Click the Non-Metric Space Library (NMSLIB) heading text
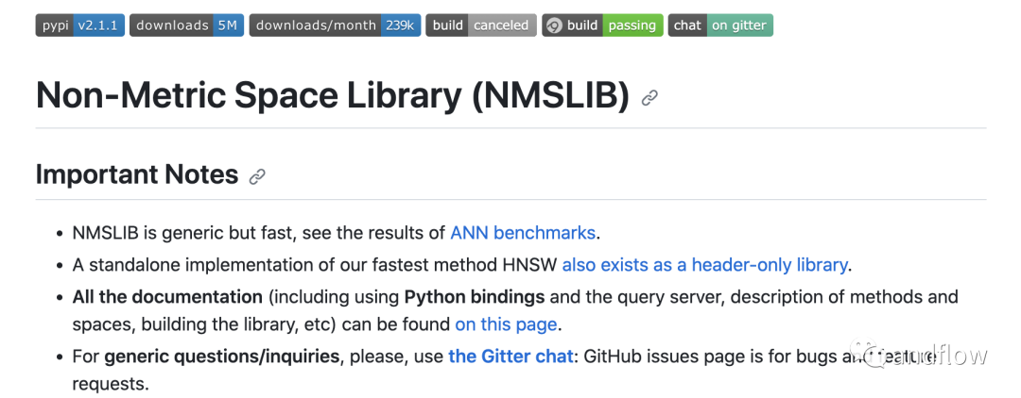The image size is (1021, 398). click(x=332, y=95)
